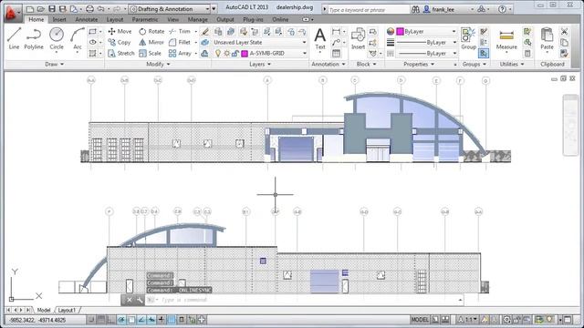
Task: Toggle the layer lock padlock icon
Action: (235, 53)
